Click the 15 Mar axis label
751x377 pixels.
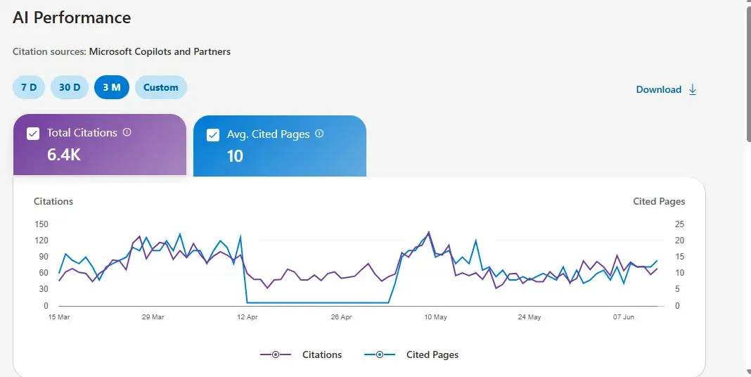click(x=59, y=317)
